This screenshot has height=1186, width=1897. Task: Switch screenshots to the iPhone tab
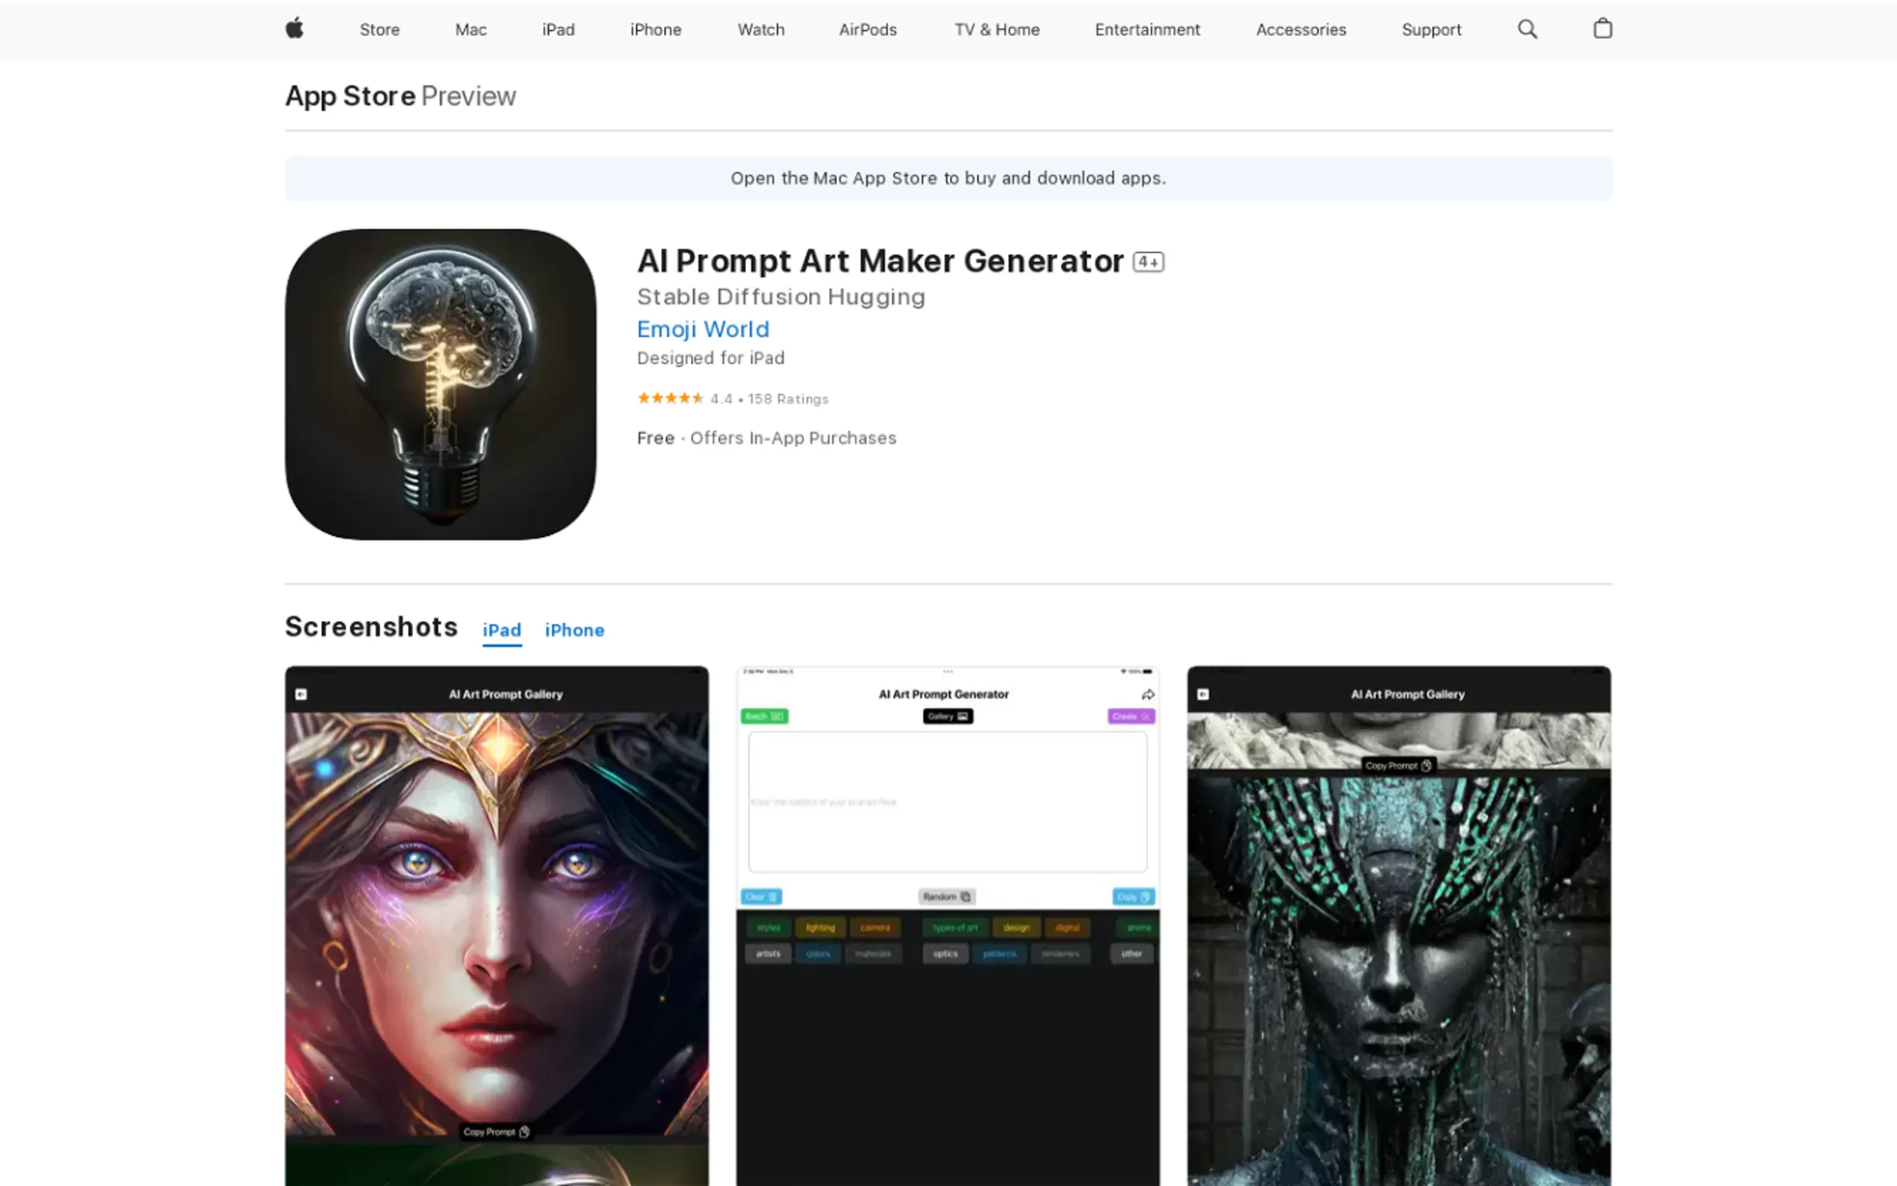click(x=574, y=630)
